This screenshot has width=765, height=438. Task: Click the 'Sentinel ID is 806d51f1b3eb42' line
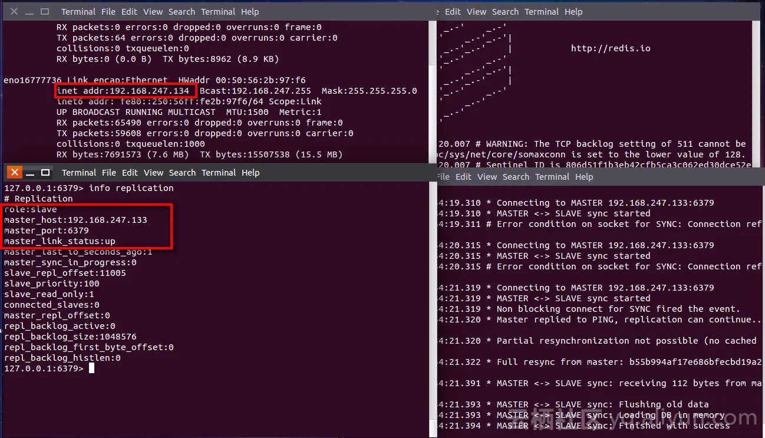pyautogui.click(x=595, y=164)
